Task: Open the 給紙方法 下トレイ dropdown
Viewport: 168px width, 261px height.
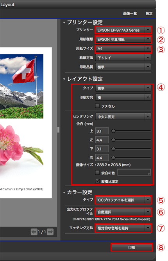Action: [x=123, y=58]
